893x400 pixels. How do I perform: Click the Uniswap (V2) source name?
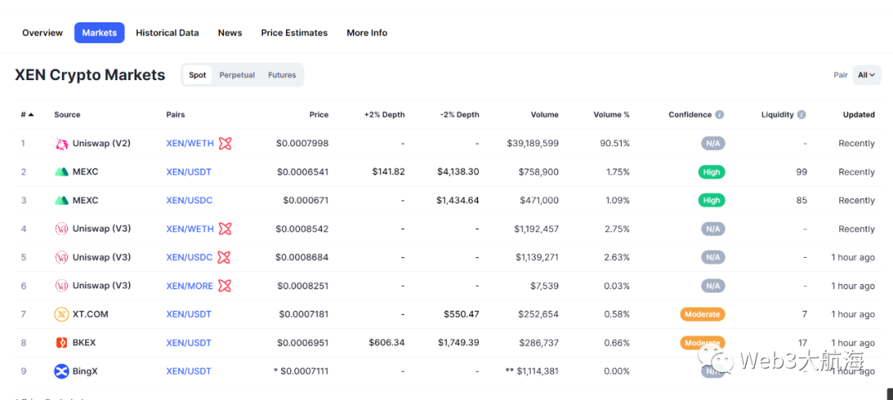[102, 143]
